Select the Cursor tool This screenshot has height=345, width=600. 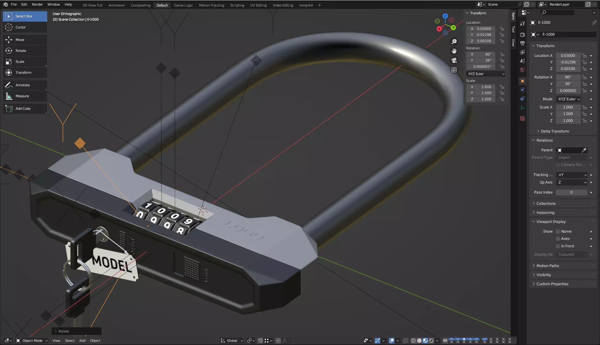(25, 27)
